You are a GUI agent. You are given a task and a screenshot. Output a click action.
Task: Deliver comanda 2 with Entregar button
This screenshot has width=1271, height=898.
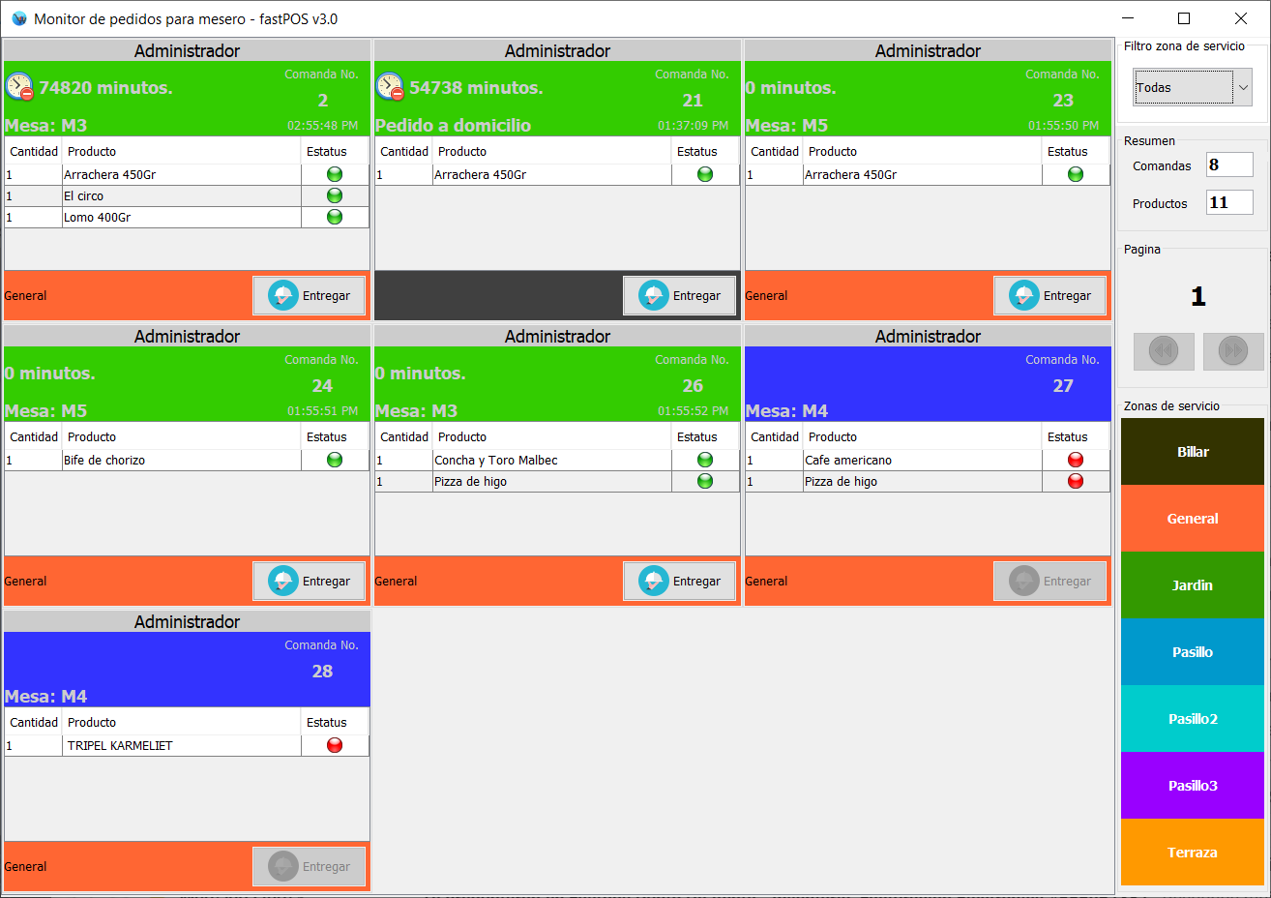[310, 295]
